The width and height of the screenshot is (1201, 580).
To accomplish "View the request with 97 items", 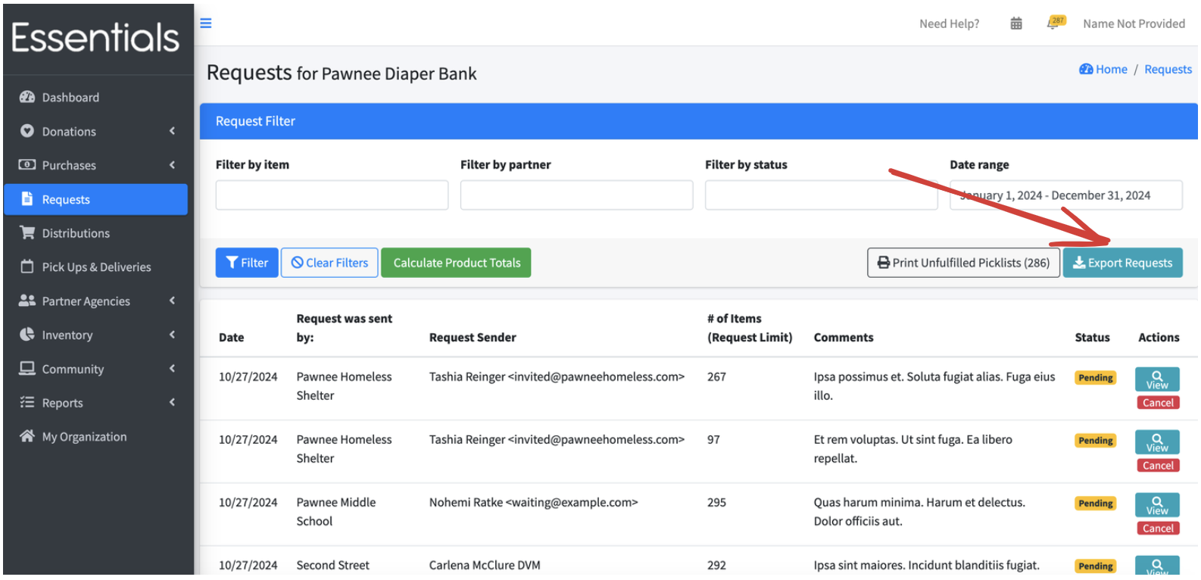I will pos(1157,441).
